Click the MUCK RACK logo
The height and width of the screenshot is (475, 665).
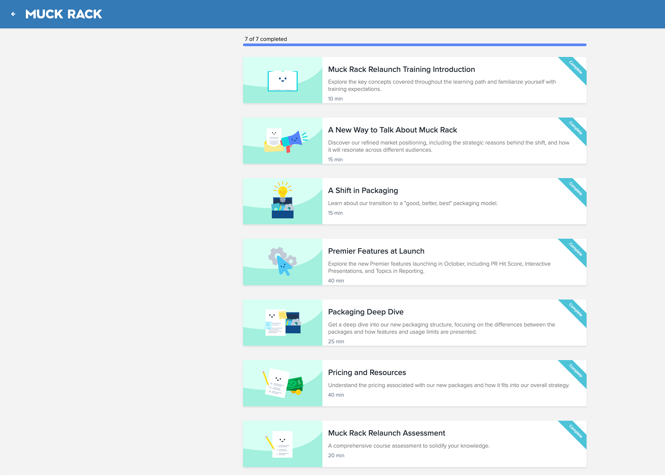click(63, 14)
